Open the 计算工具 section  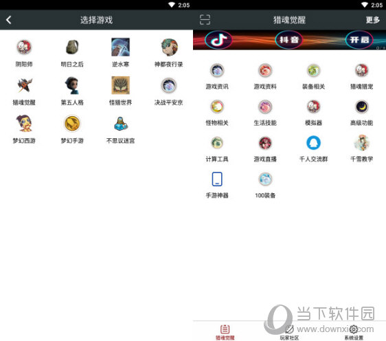pyautogui.click(x=217, y=143)
